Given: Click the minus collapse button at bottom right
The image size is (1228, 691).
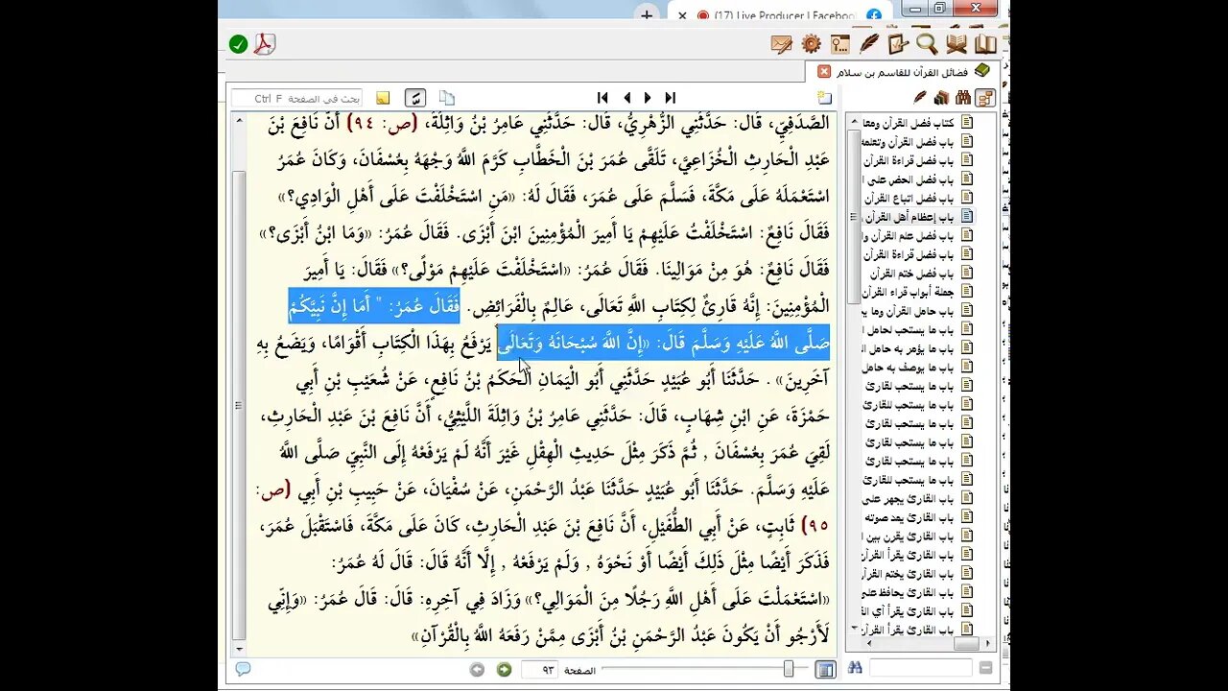Looking at the screenshot, I should (x=986, y=668).
